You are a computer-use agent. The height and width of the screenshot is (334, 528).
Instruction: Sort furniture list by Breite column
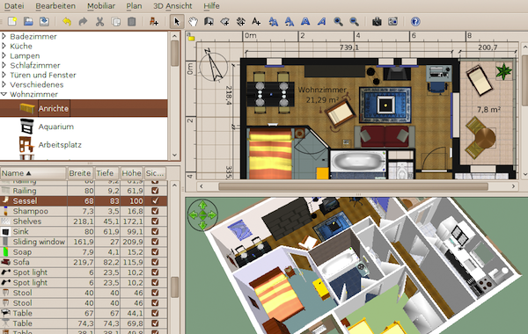tap(80, 173)
